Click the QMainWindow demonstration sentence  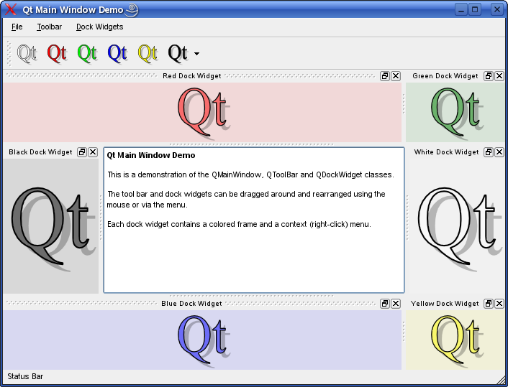click(x=250, y=174)
